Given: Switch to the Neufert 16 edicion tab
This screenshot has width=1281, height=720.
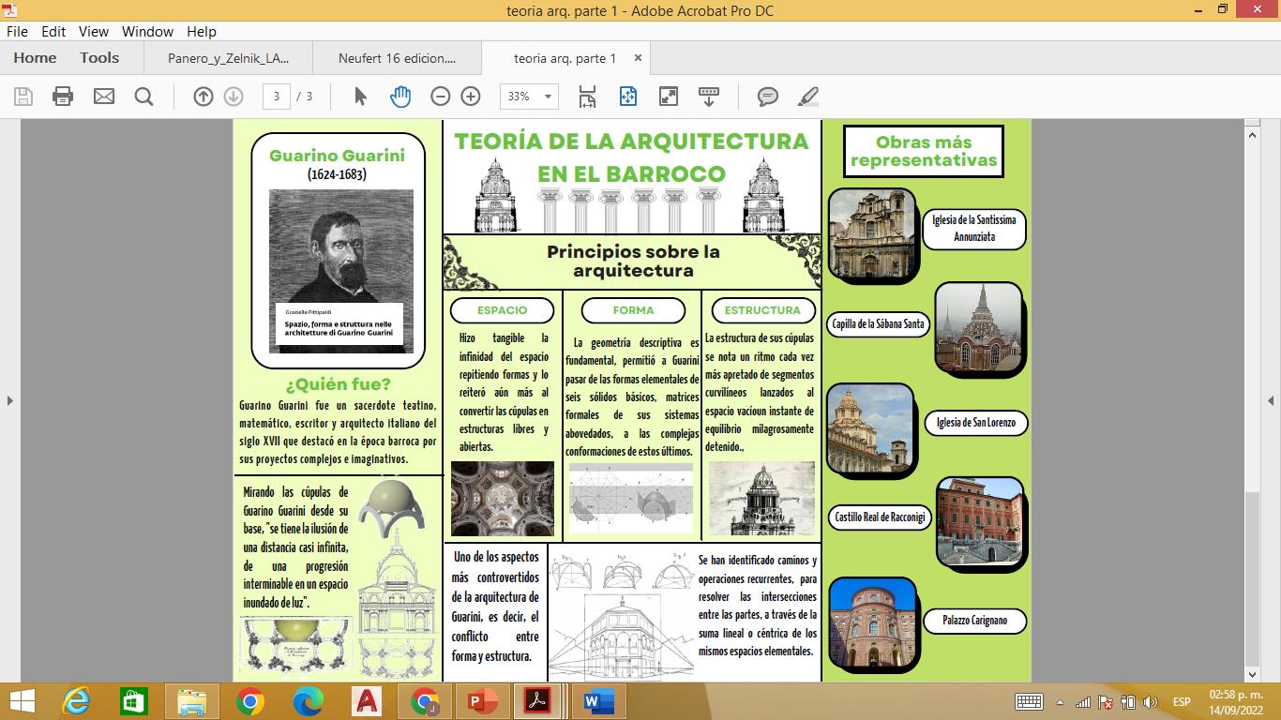Looking at the screenshot, I should pyautogui.click(x=397, y=58).
